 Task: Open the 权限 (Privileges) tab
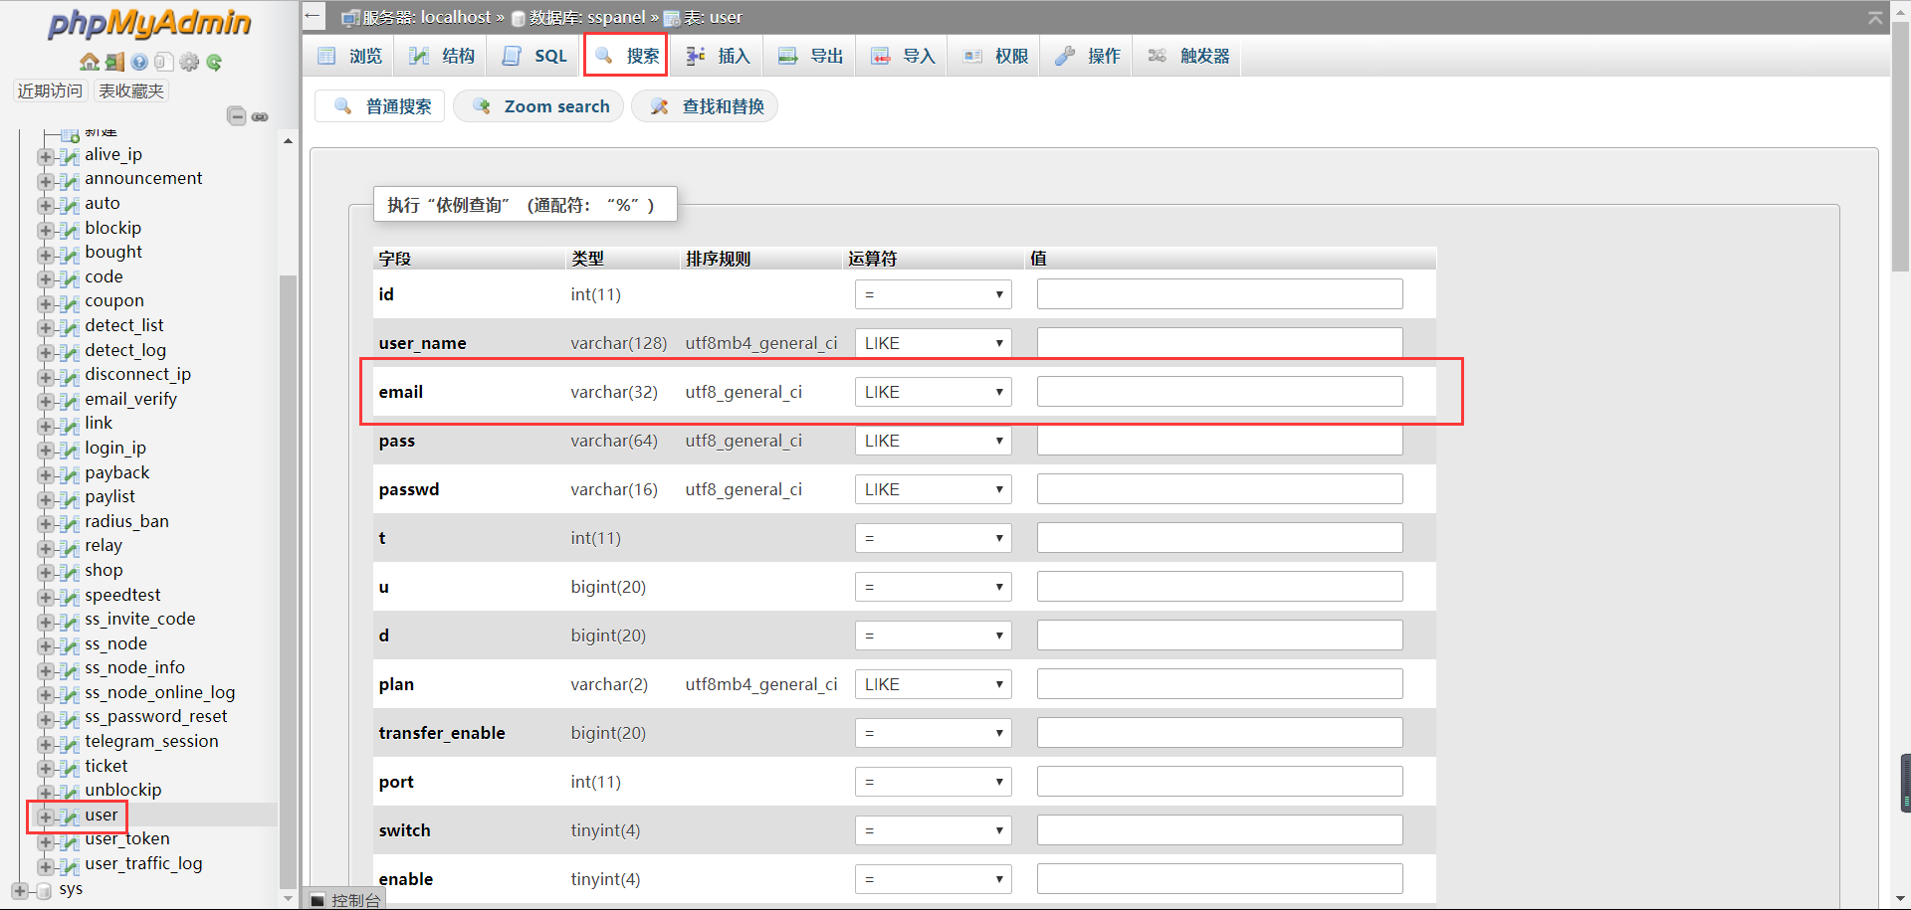coord(995,56)
